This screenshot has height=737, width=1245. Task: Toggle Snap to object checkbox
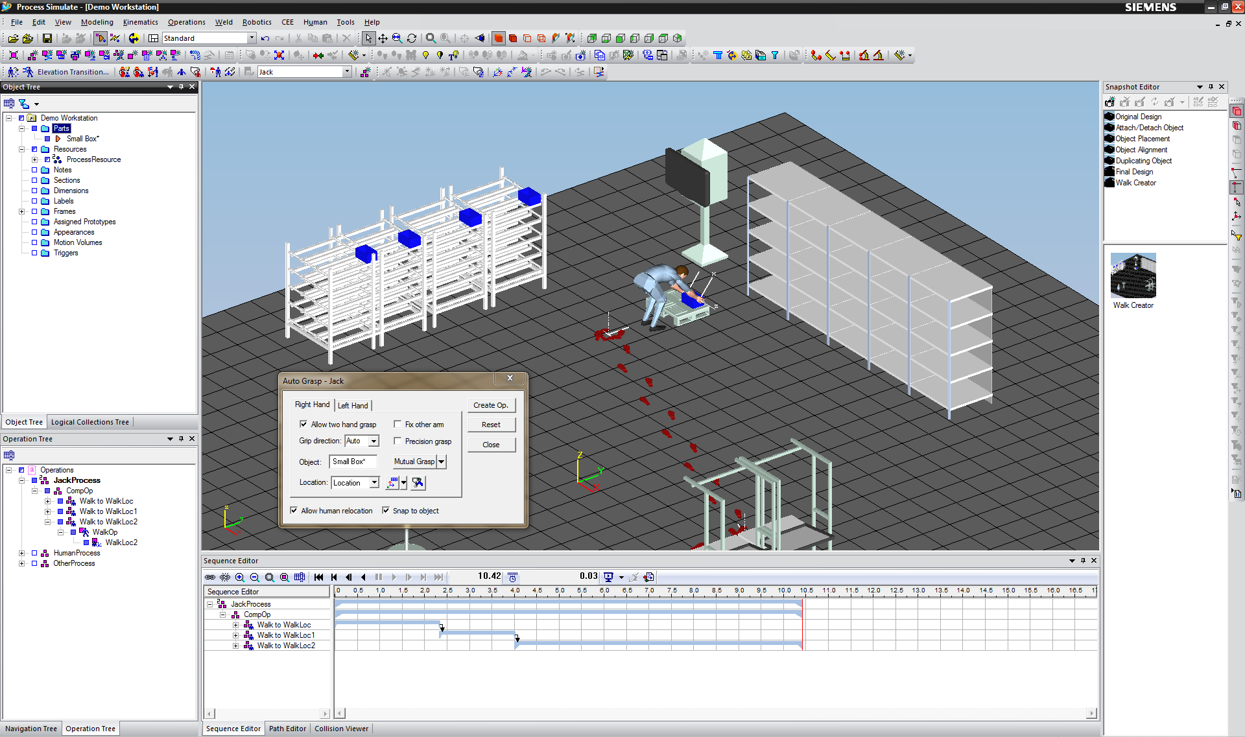tap(386, 511)
